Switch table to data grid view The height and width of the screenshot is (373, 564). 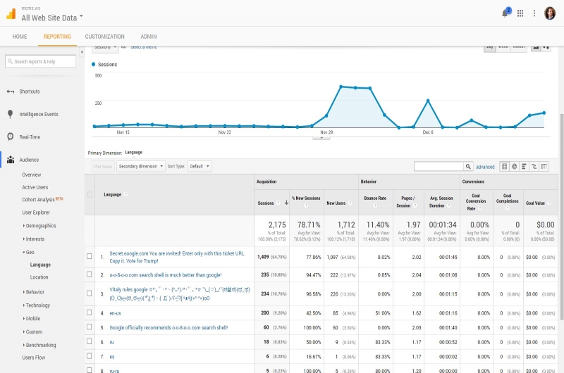point(504,166)
